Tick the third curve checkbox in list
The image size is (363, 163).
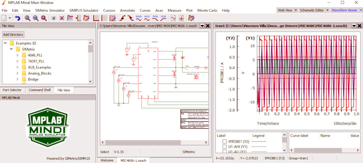pyautogui.click(x=225, y=151)
